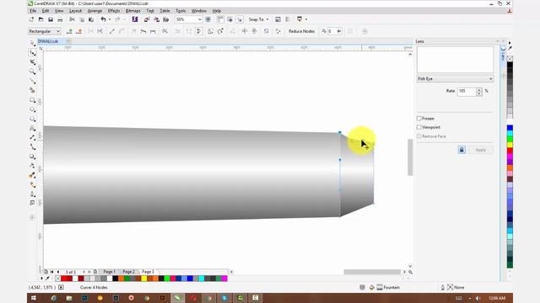Click the Add Nodes icon

click(x=69, y=31)
